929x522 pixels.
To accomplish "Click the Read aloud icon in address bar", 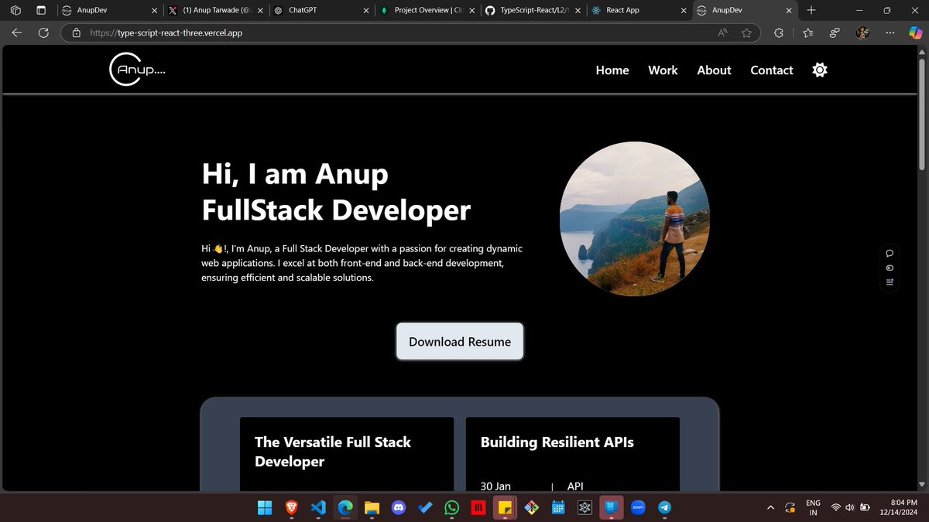I will pos(723,33).
